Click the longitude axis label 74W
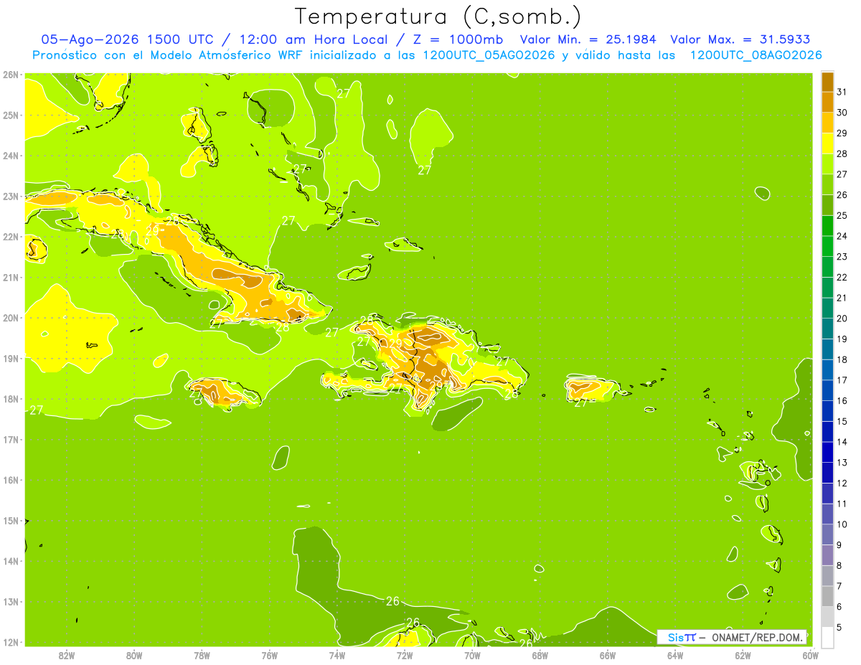The image size is (861, 665). coord(337,655)
